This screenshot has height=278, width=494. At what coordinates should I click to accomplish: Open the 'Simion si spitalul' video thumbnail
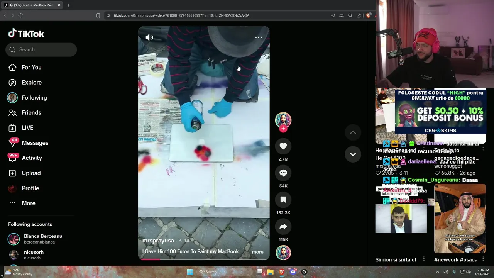(401, 219)
